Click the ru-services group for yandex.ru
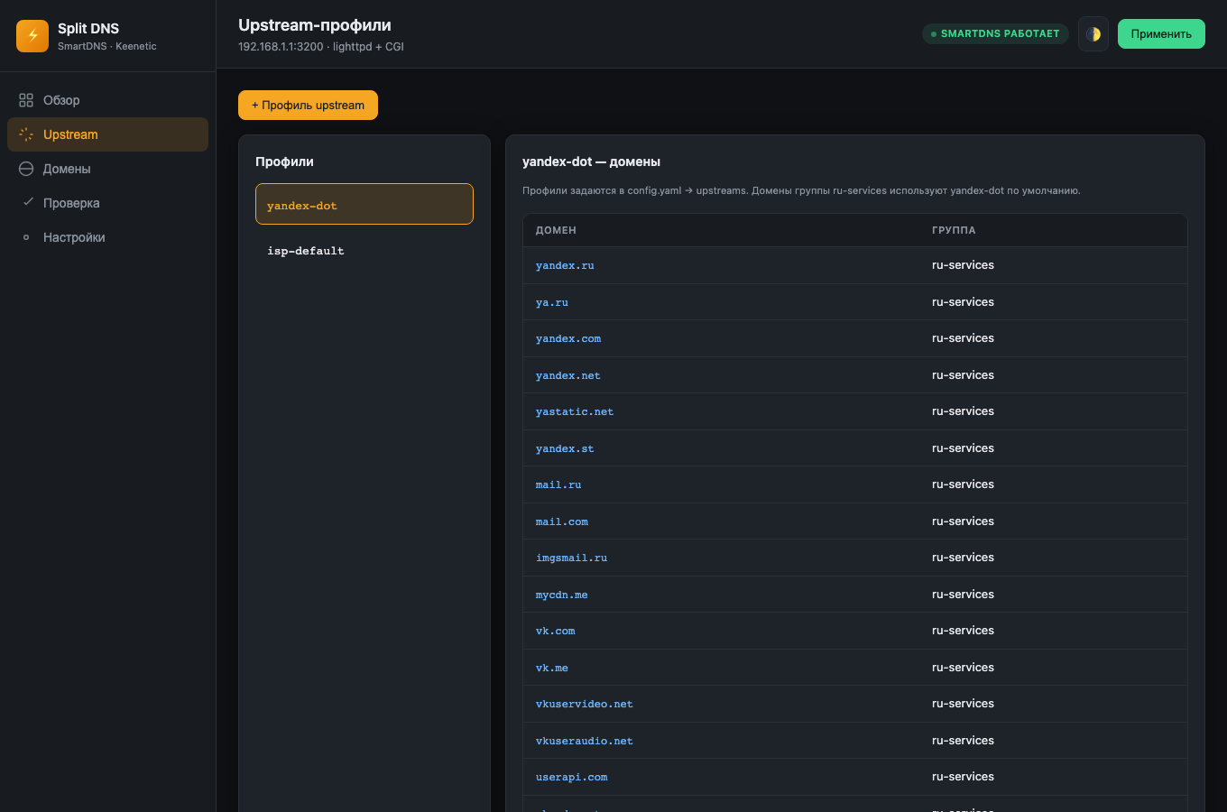This screenshot has height=812, width=1227. (963, 265)
